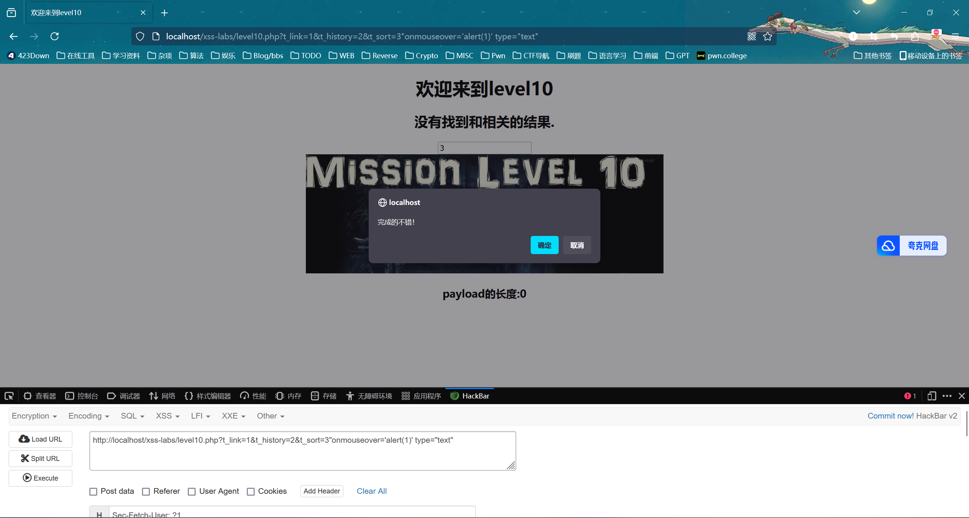
Task: Click the shield tracking protection icon
Action: pyautogui.click(x=140, y=36)
